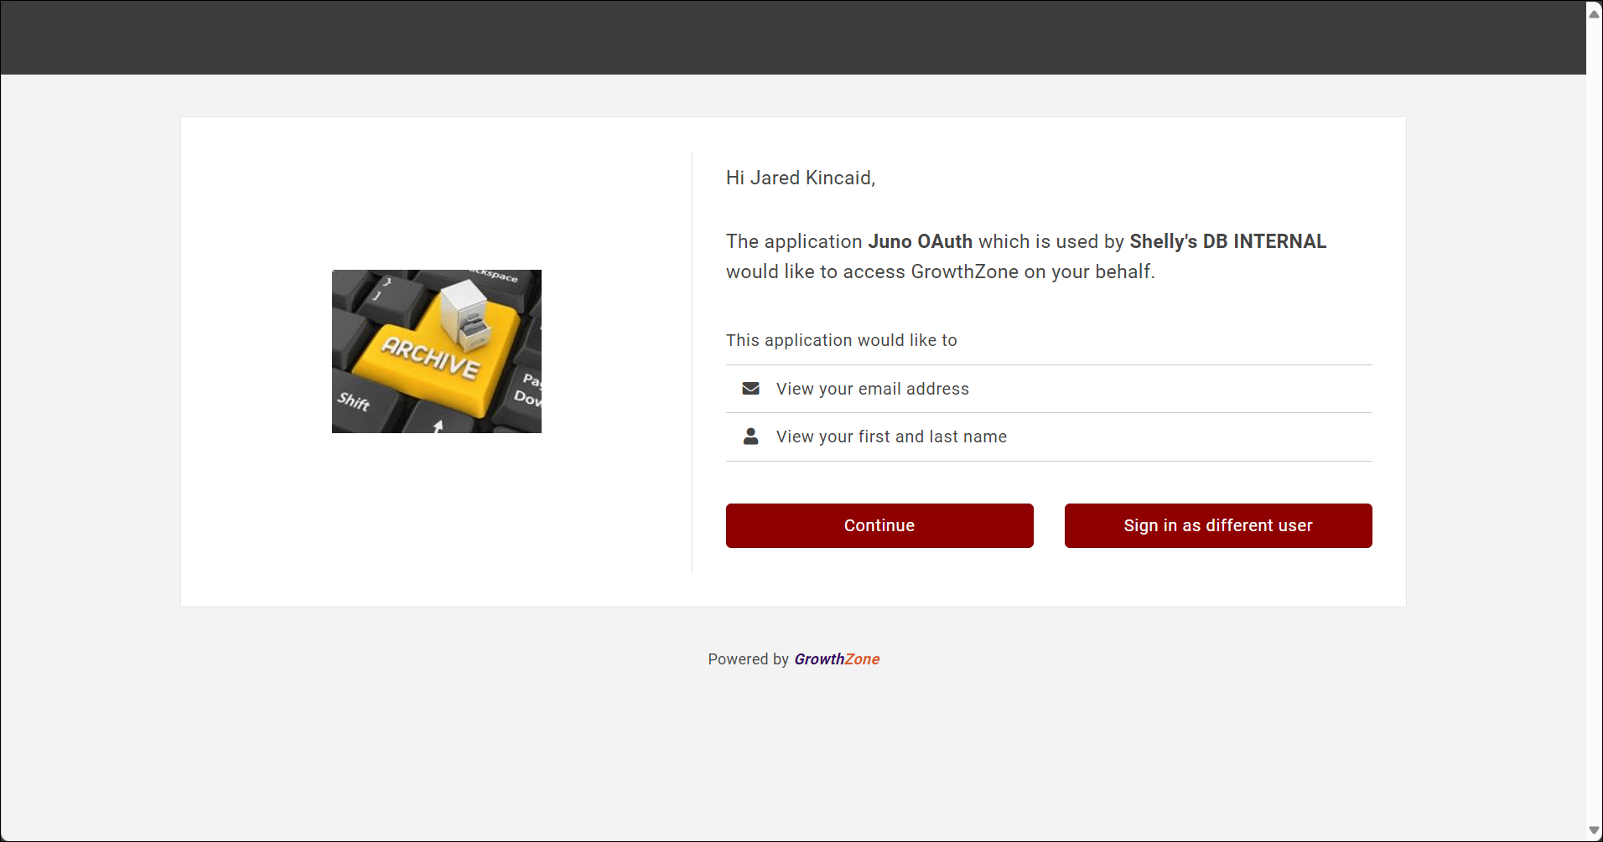Click the Shift key in the keyboard image
The image size is (1603, 842).
354,402
